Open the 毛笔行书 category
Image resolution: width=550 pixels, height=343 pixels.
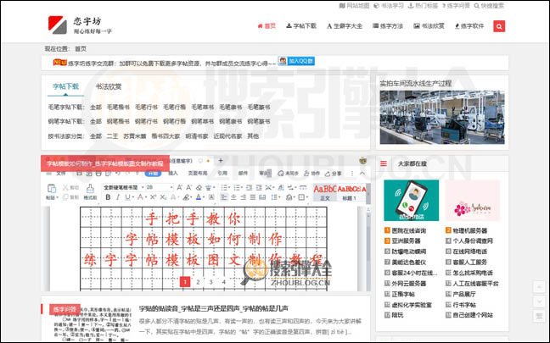pos(146,107)
